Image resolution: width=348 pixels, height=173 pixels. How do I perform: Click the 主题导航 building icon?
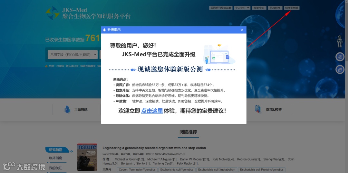coord(67,109)
